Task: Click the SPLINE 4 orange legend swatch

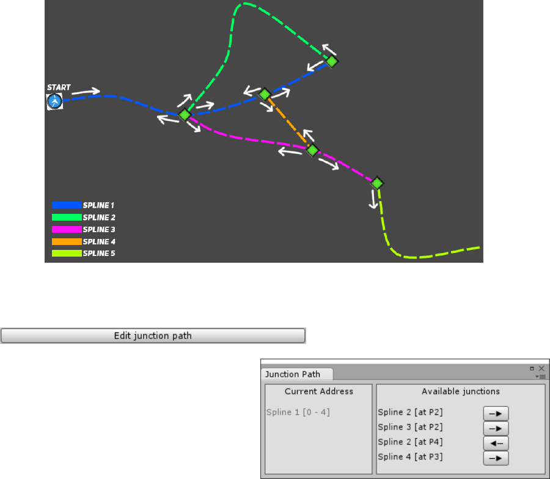Action: click(x=67, y=241)
